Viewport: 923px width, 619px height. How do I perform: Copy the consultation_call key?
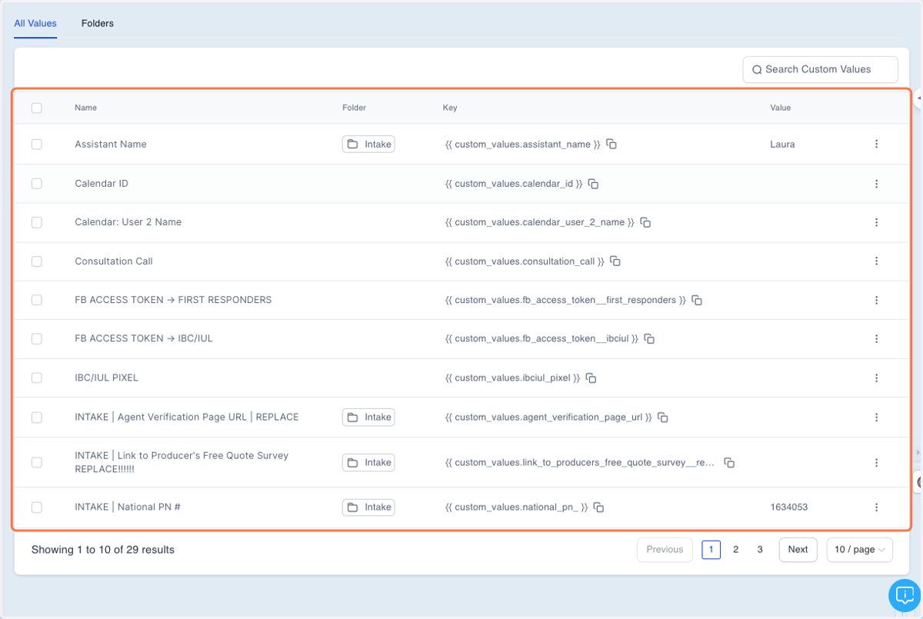(x=615, y=261)
